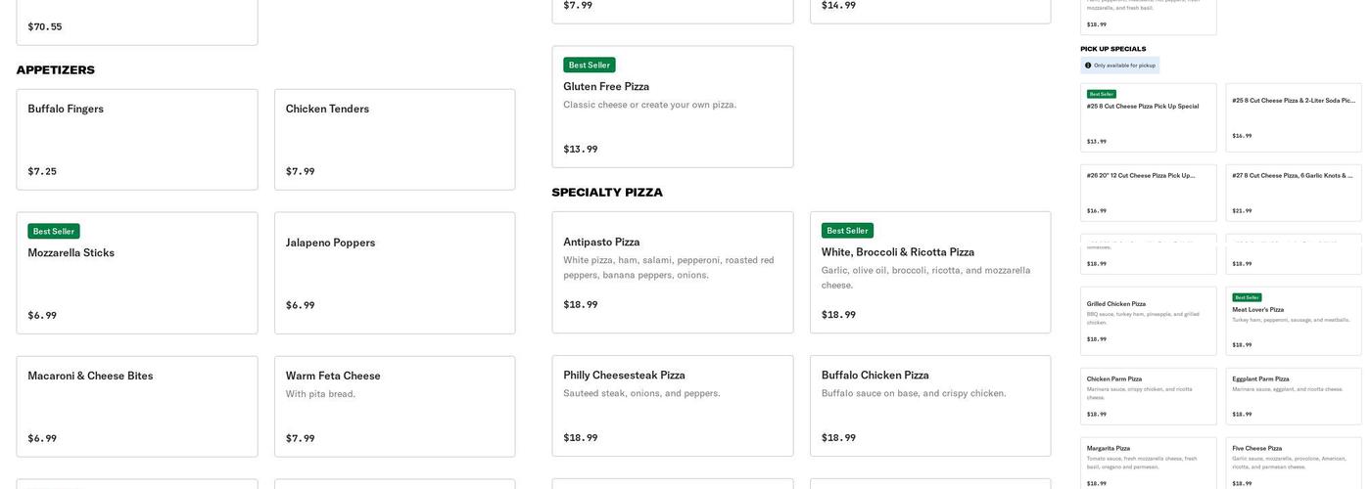Open Grilled Chicken Pizza in small menu

(1148, 321)
